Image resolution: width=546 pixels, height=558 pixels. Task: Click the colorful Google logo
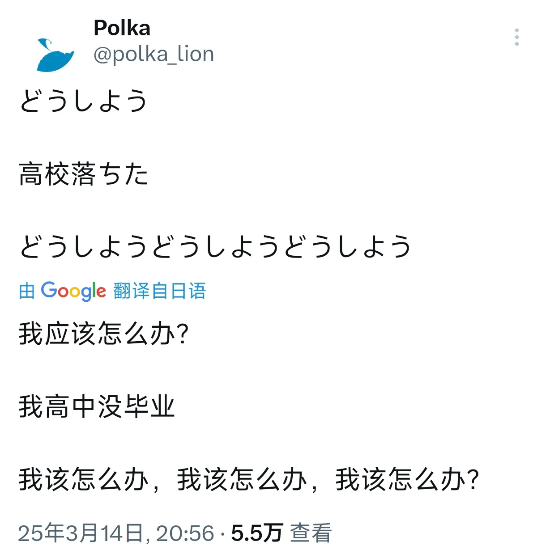pos(73,291)
